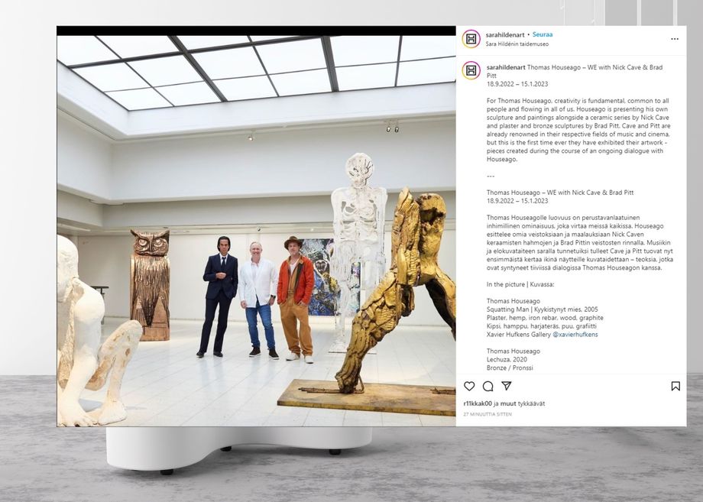Click the three men in the photo
This screenshot has width=703, height=502.
[x=258, y=298]
